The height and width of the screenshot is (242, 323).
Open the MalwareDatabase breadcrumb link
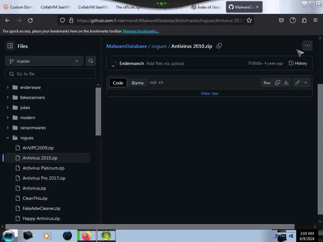pyautogui.click(x=127, y=46)
